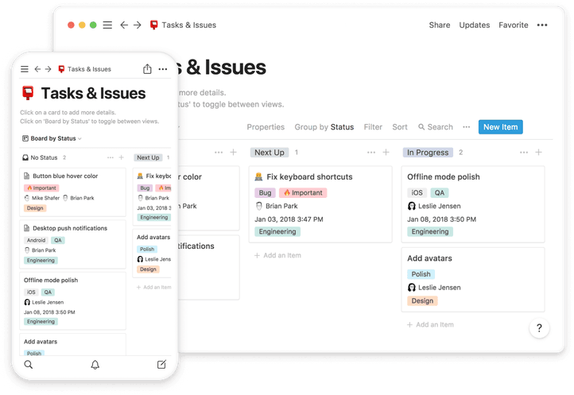Click the blue New Item button
This screenshot has width=574, height=395.
[x=500, y=127]
